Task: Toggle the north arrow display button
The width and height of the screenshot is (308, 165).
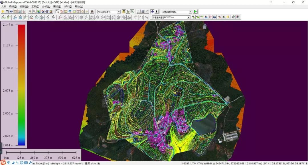Action: 157,12
